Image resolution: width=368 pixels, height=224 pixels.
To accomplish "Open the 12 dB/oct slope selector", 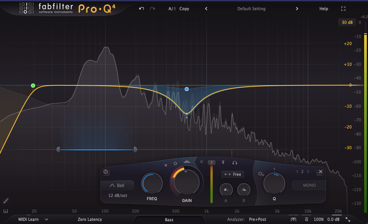I will (x=117, y=195).
